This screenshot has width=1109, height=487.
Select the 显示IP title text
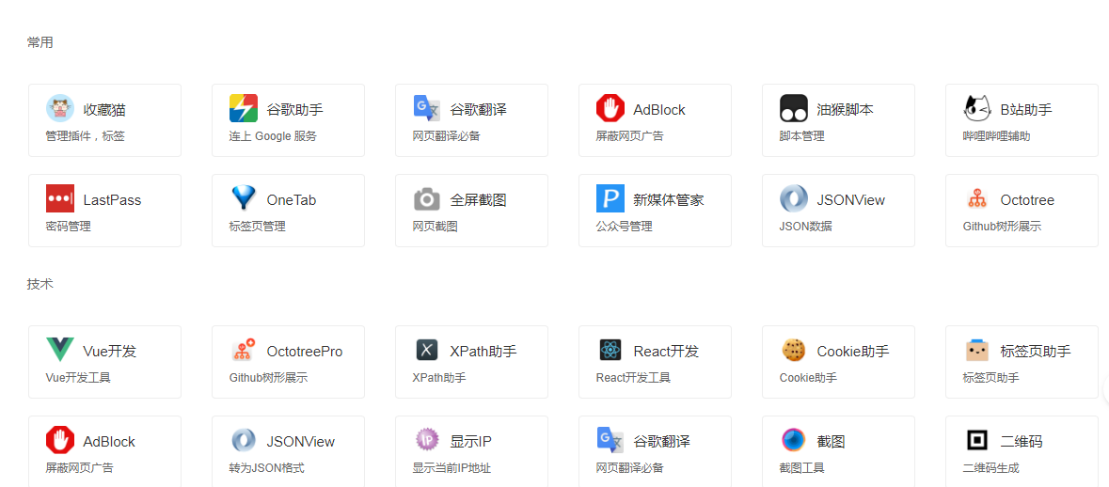(470, 442)
